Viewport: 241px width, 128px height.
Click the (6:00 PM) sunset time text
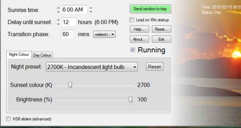106,22
